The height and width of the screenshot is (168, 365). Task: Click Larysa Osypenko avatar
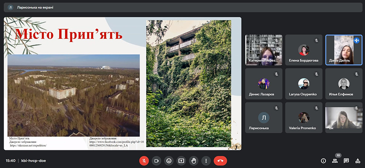304,84
